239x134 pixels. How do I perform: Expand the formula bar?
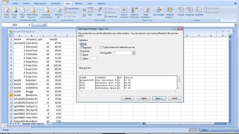236,25
